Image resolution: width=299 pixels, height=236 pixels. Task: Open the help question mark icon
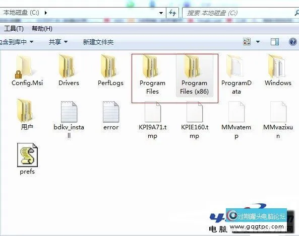tap(293, 42)
